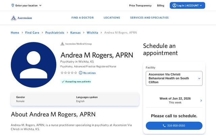Go to Wichita breadcrumb
The height and width of the screenshot is (135, 216).
coord(92,33)
